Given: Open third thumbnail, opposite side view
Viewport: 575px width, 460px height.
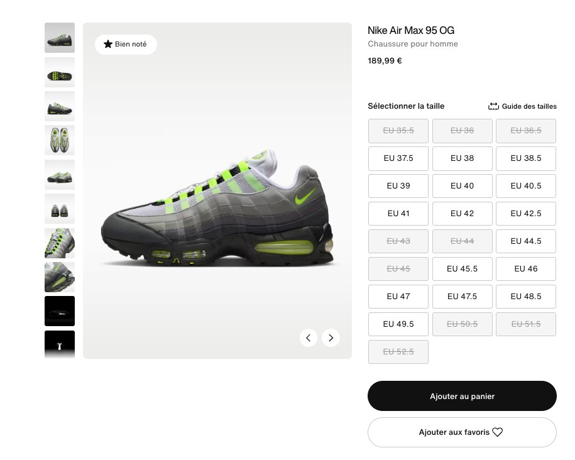Looking at the screenshot, I should point(60,106).
